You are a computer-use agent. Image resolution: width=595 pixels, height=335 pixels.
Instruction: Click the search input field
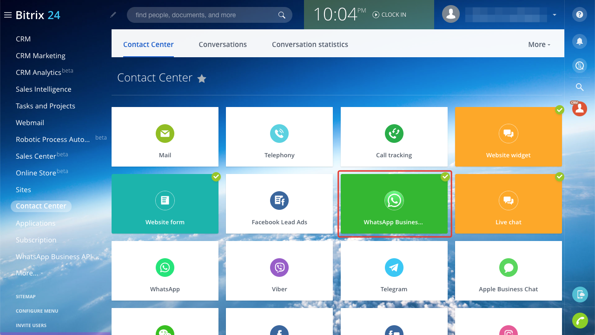click(x=205, y=15)
